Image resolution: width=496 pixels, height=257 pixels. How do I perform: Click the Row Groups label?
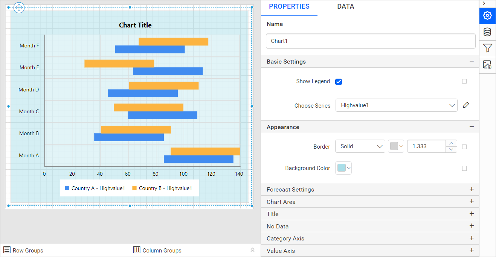(28, 251)
